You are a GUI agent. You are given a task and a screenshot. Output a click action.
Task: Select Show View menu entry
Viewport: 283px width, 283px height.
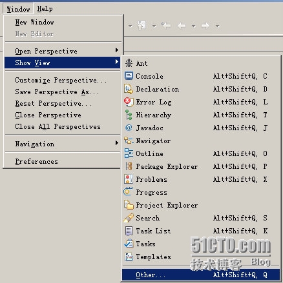63,63
